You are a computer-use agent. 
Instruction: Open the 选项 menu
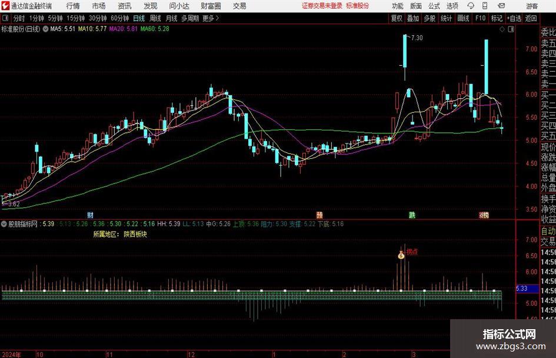pyautogui.click(x=452, y=6)
